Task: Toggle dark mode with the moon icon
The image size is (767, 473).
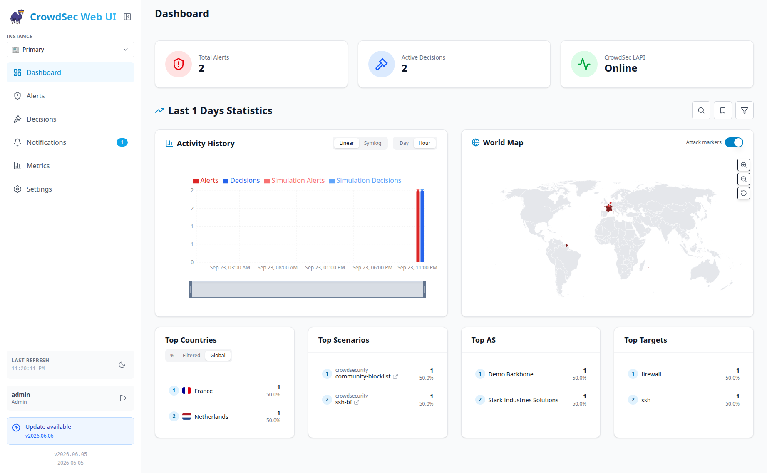Action: [122, 365]
